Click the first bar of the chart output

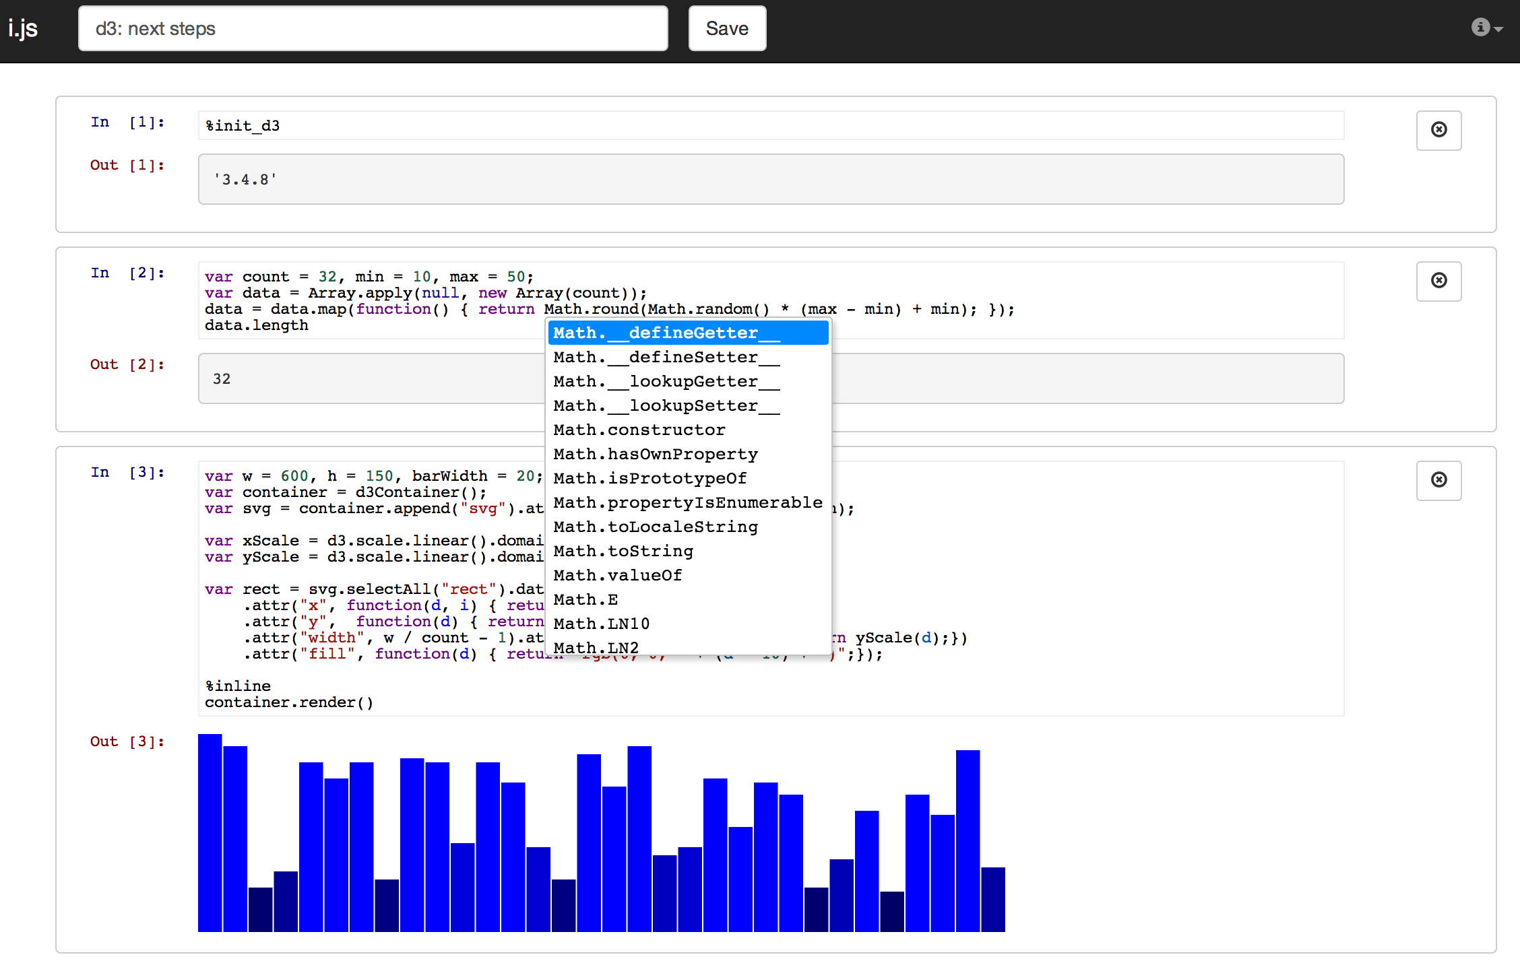point(210,833)
